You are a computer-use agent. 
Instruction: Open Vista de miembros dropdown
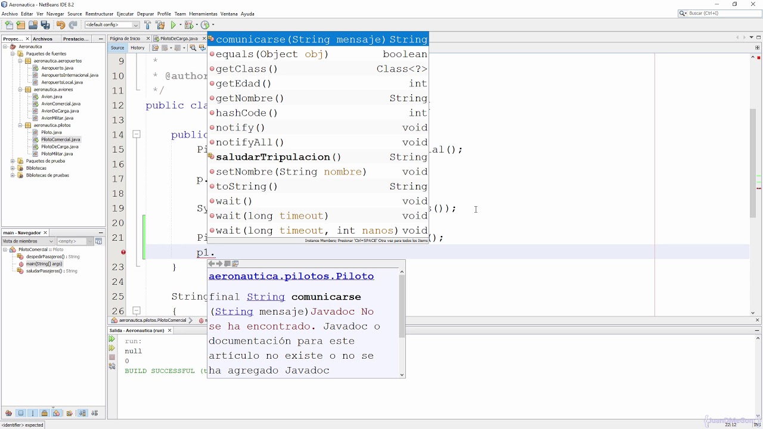click(28, 241)
